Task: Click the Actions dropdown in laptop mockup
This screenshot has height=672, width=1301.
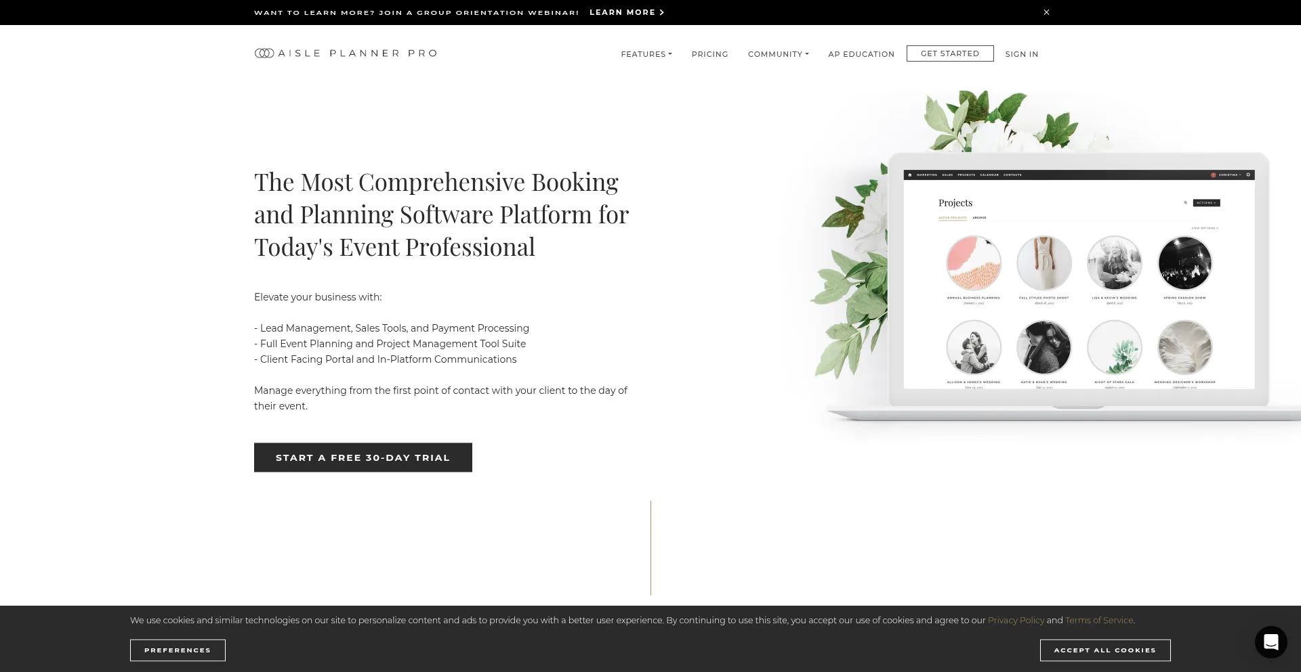Action: [1206, 203]
